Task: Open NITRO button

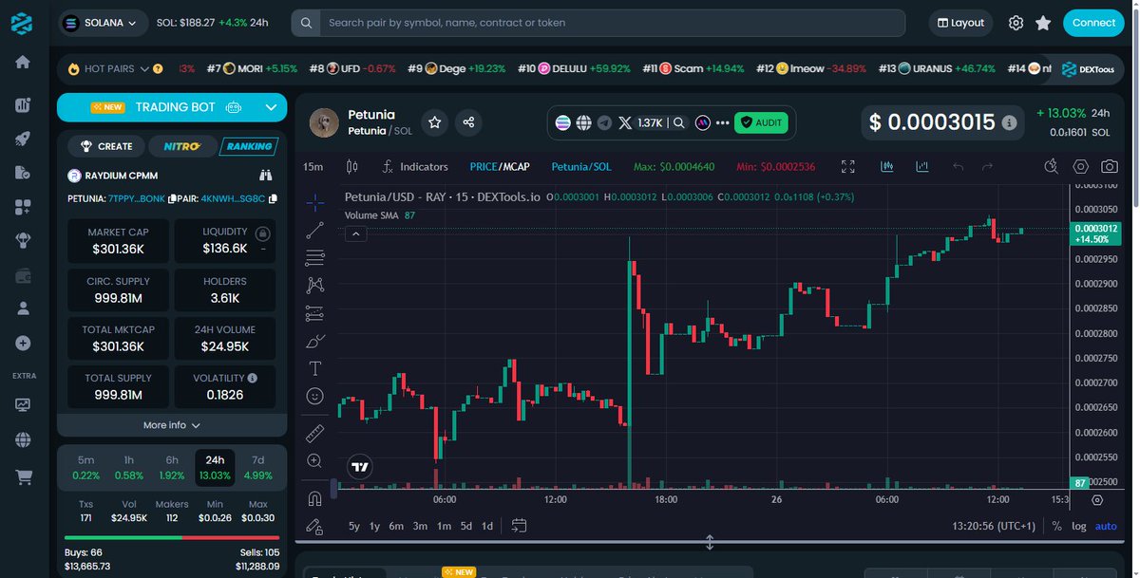Action: pos(181,146)
